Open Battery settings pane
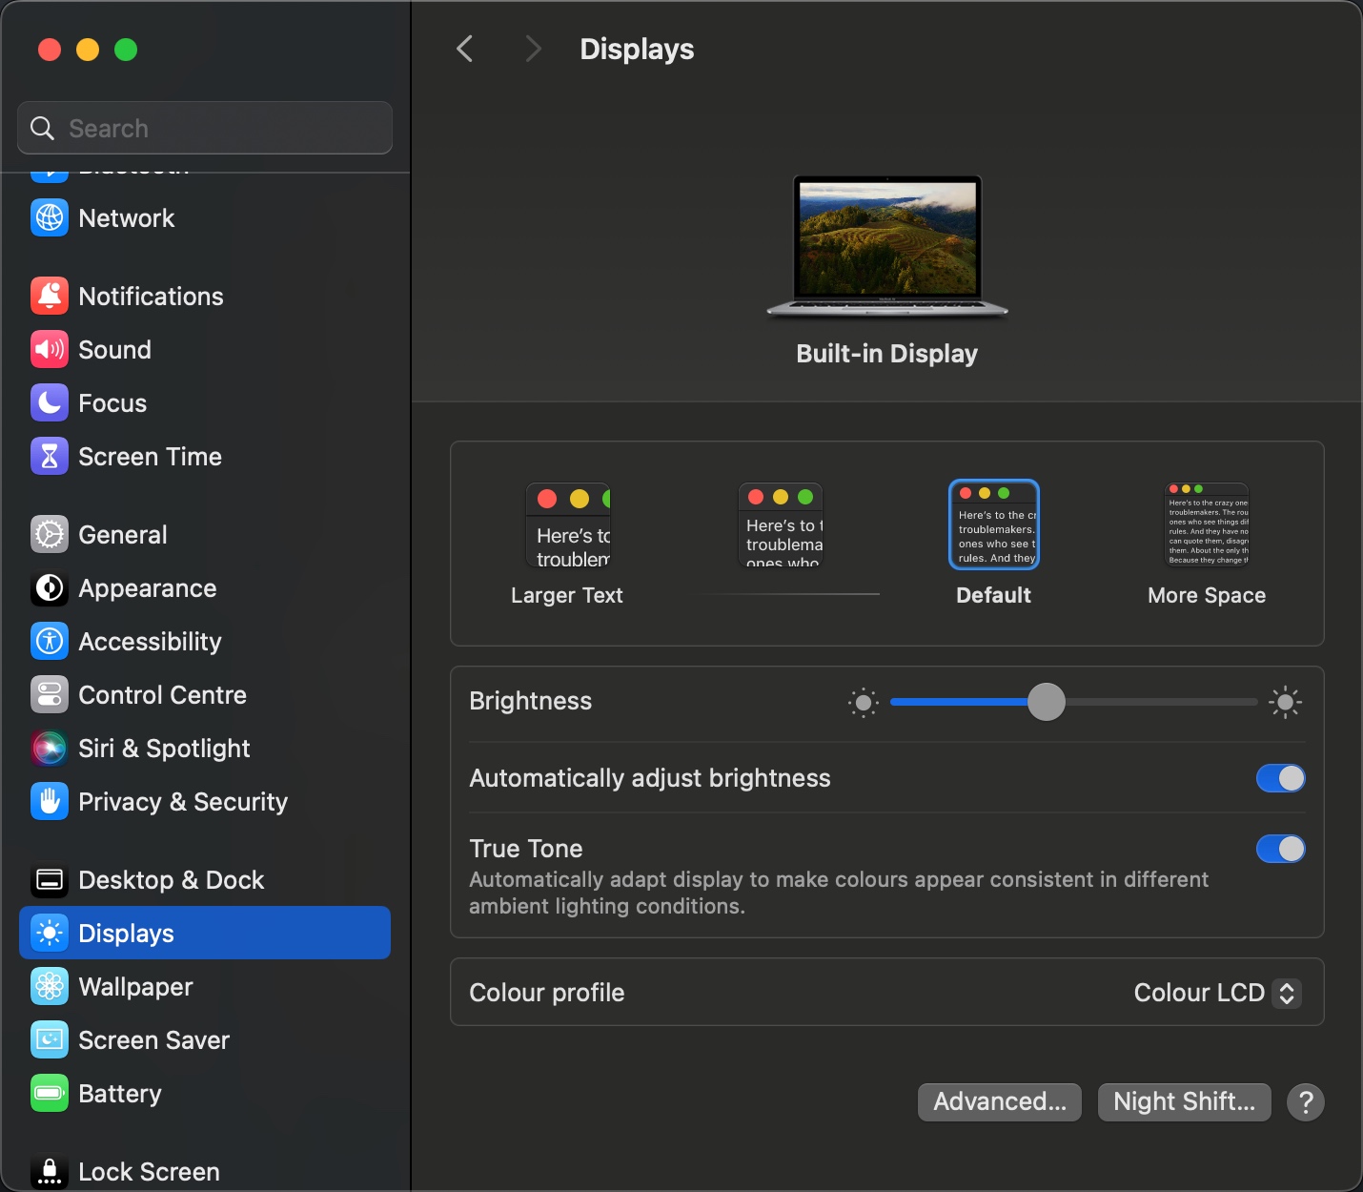 (x=205, y=1094)
